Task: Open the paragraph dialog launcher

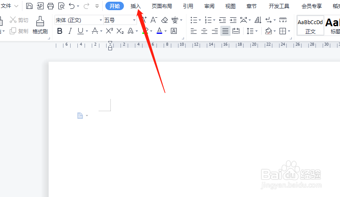Action: point(291,38)
